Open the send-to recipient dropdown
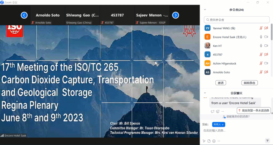The image size is (273, 145). (x=218, y=125)
